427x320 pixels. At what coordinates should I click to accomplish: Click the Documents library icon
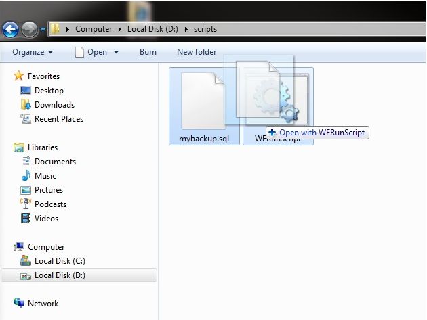point(26,161)
